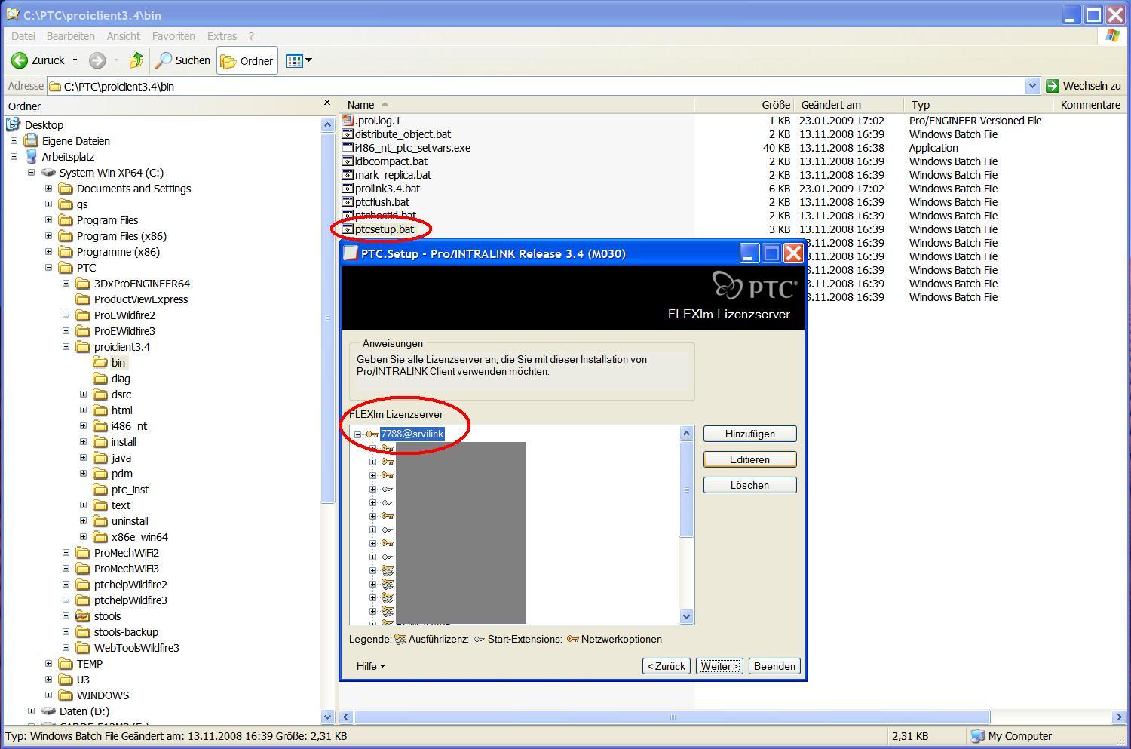Click Beenden button in dialog
The width and height of the screenshot is (1131, 749).
click(x=774, y=666)
